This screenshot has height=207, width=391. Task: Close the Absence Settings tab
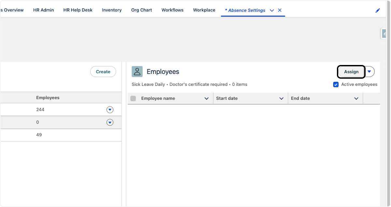click(280, 10)
